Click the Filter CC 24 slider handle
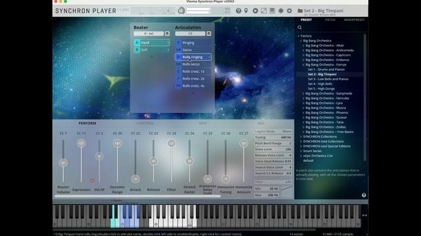Viewport: 421px width, 236px height. 171,143
